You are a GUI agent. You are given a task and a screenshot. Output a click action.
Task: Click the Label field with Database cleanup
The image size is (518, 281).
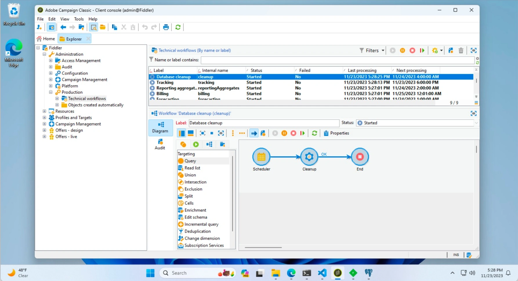pos(264,123)
